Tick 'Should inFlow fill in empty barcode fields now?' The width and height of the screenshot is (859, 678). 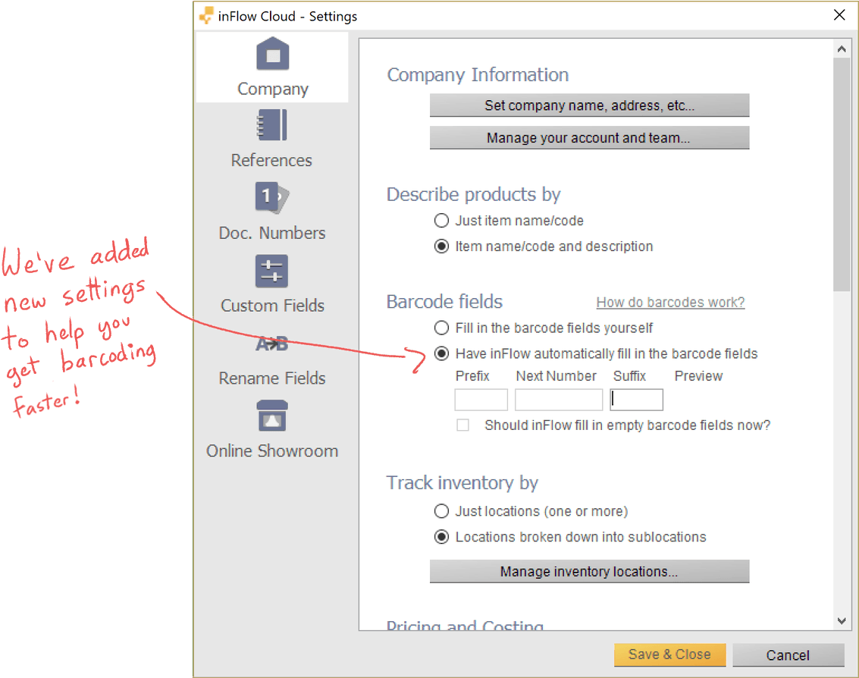pos(463,425)
